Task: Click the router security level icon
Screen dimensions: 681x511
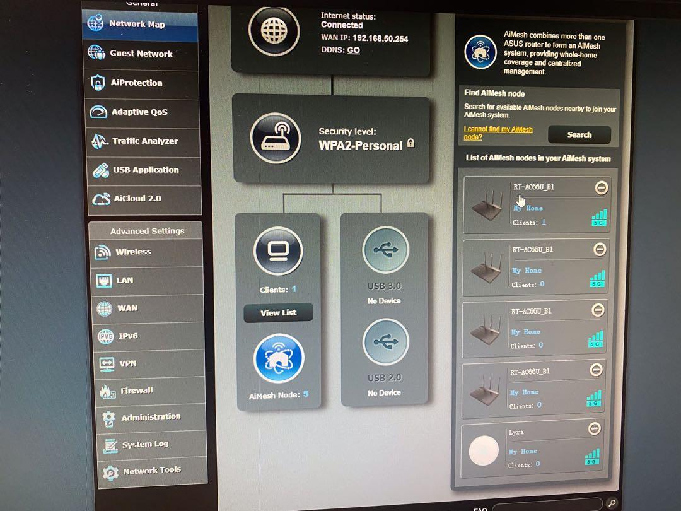Action: (276, 138)
